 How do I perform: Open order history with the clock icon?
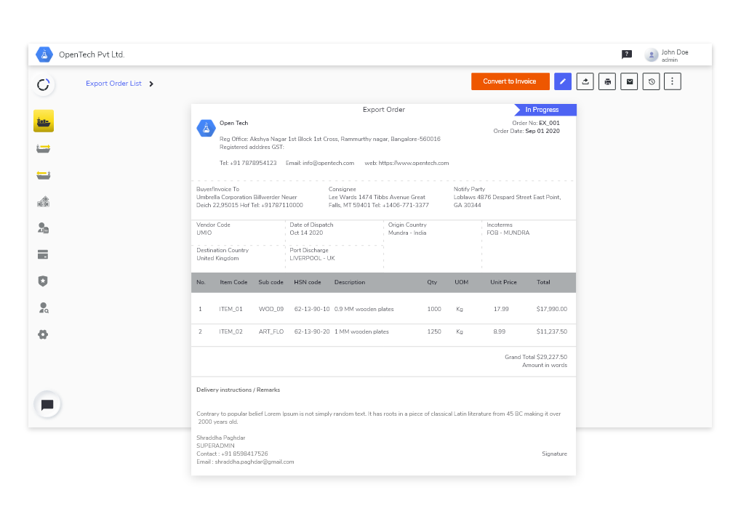(x=652, y=81)
